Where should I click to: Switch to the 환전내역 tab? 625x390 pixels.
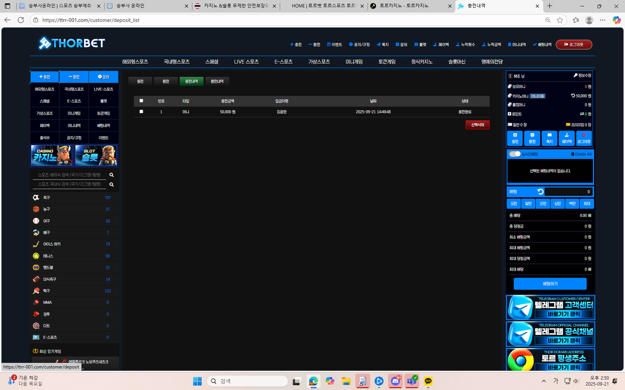(217, 81)
